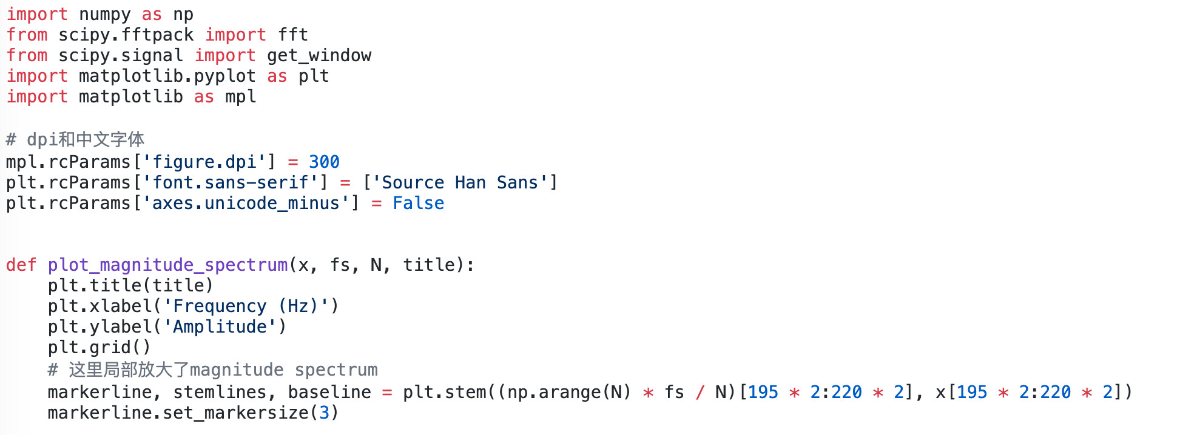Click the False value
This screenshot has width=1177, height=435.
pos(418,203)
